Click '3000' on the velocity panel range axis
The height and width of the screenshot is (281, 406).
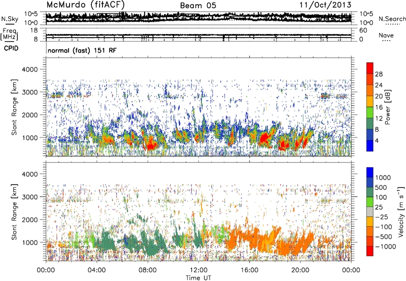point(29,197)
